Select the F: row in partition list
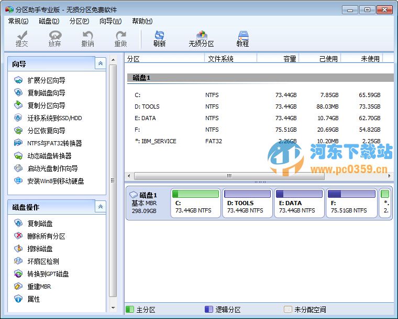 [x=259, y=130]
